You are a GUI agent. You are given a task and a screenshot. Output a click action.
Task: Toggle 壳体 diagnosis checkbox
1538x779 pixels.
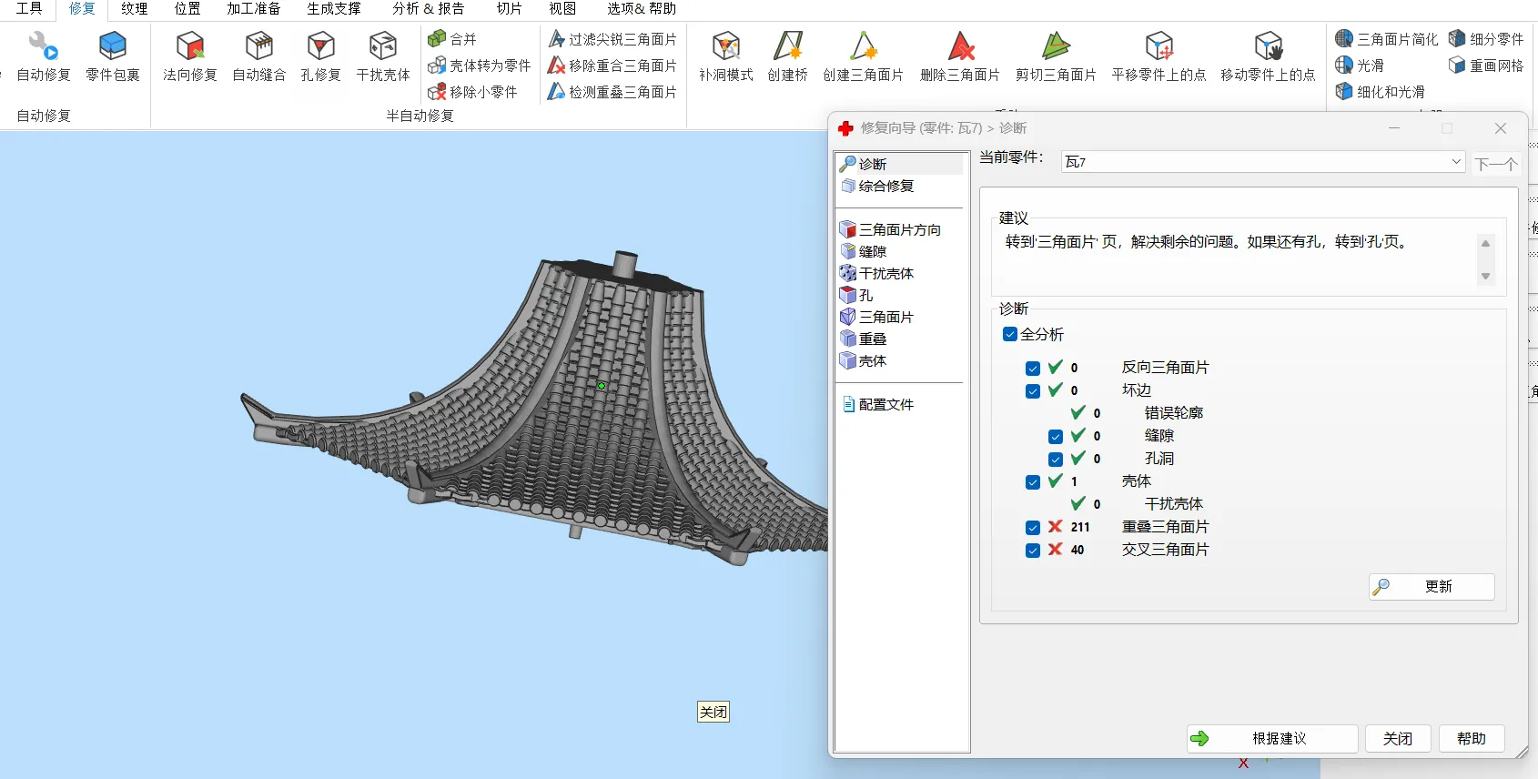[1033, 482]
